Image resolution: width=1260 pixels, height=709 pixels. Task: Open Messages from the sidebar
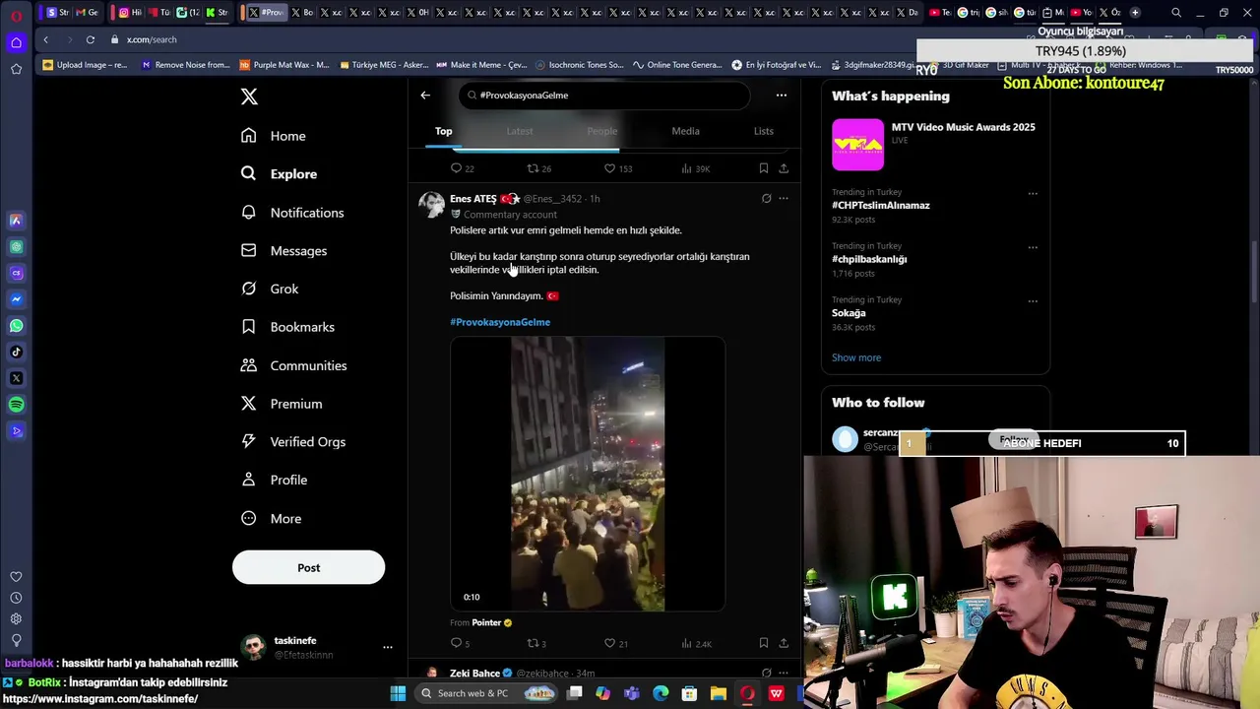pyautogui.click(x=284, y=250)
